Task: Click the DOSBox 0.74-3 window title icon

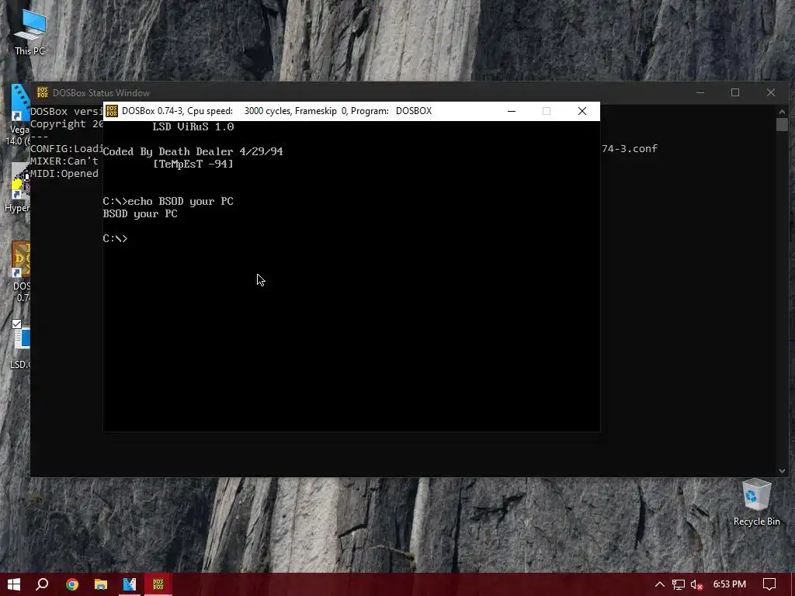Action: tap(112, 111)
